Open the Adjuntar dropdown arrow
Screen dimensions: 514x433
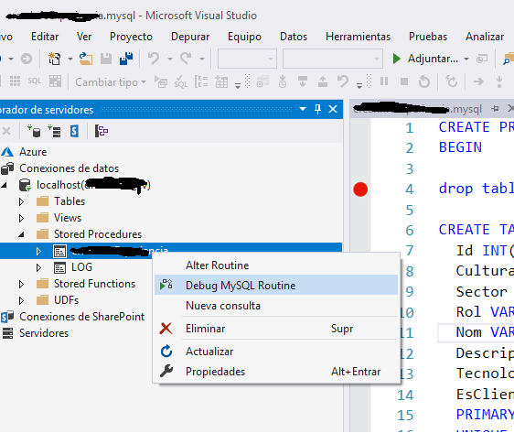[466, 59]
